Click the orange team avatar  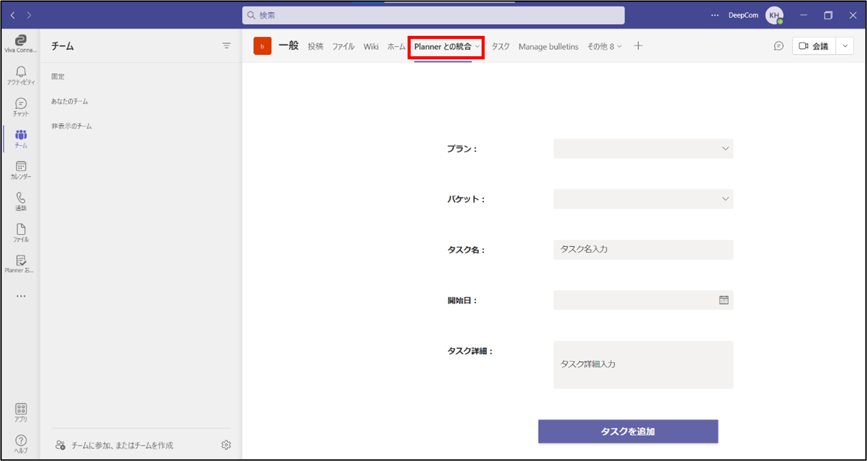(x=262, y=46)
